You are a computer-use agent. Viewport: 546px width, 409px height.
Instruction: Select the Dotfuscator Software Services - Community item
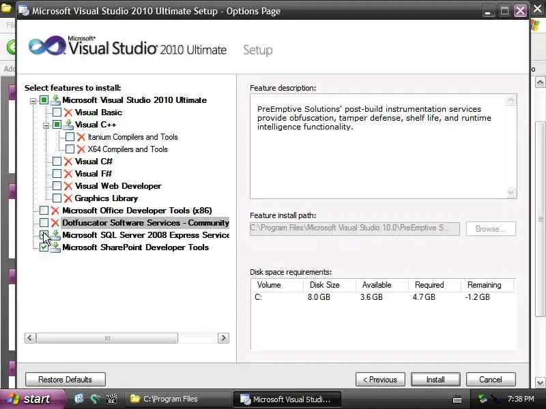click(145, 223)
